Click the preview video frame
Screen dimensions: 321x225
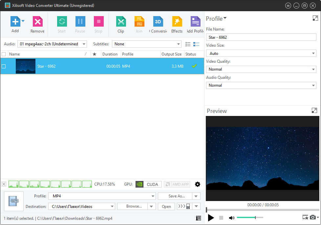[x=263, y=158]
